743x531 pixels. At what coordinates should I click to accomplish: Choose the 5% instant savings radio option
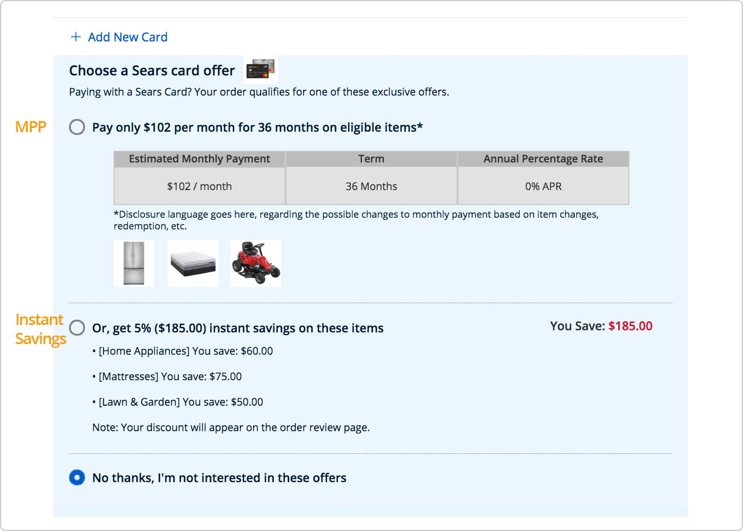tap(77, 328)
